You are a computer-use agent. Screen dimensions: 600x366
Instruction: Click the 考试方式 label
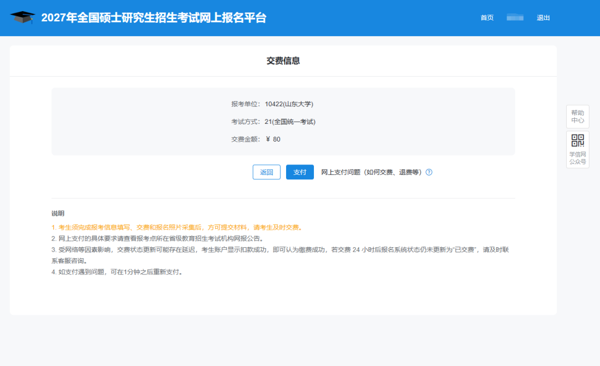pyautogui.click(x=246, y=122)
